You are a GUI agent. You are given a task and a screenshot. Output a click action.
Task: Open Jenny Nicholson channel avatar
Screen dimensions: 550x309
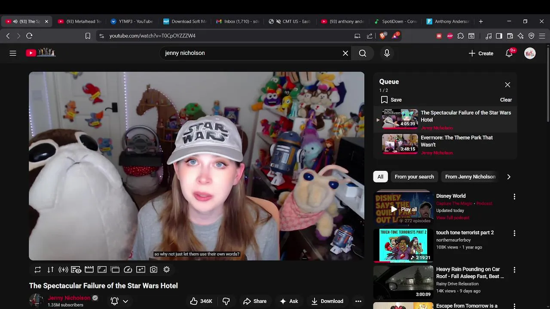36,300
